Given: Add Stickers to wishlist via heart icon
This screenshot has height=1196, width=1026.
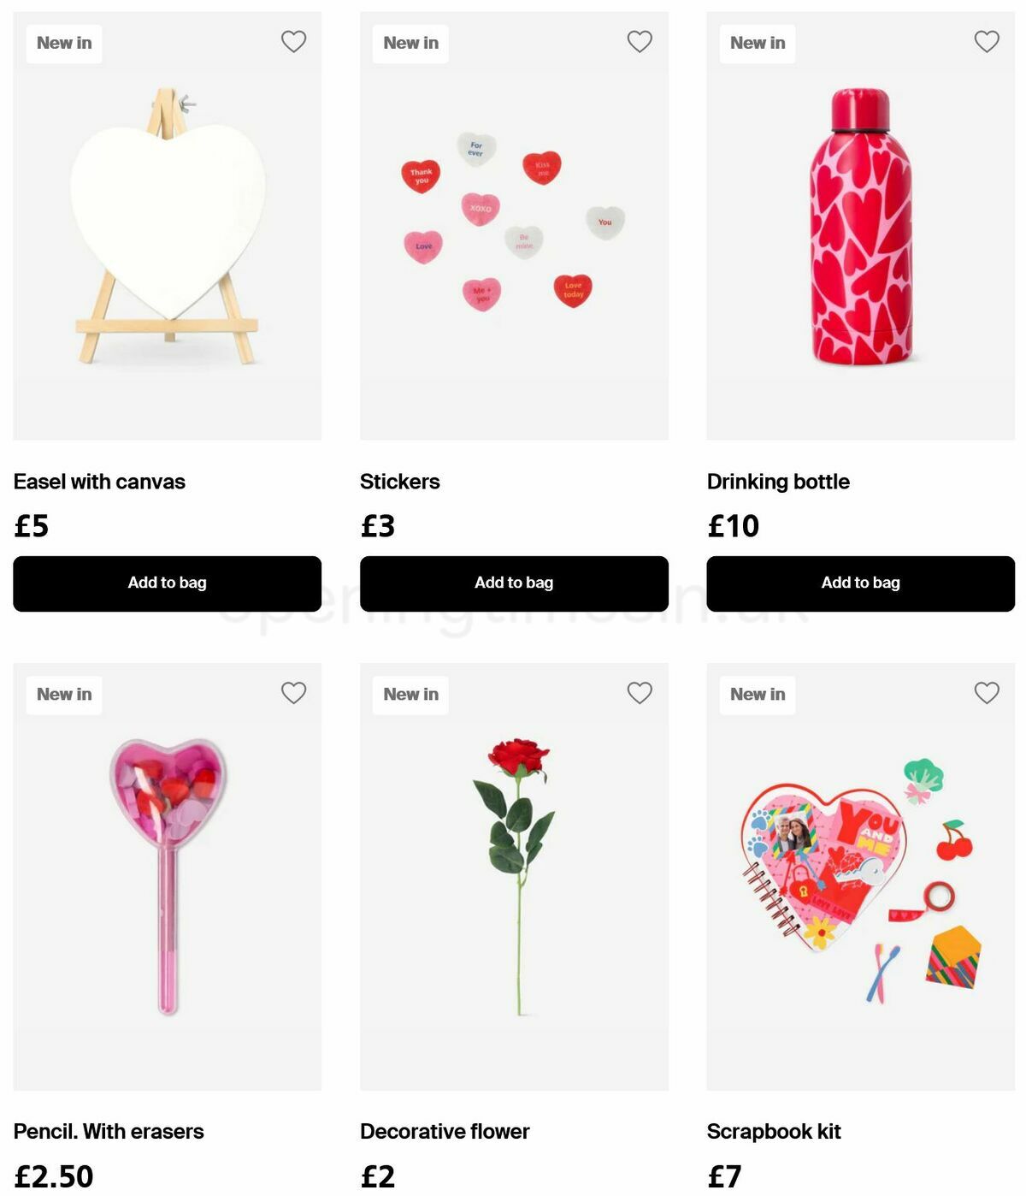Looking at the screenshot, I should click(640, 41).
